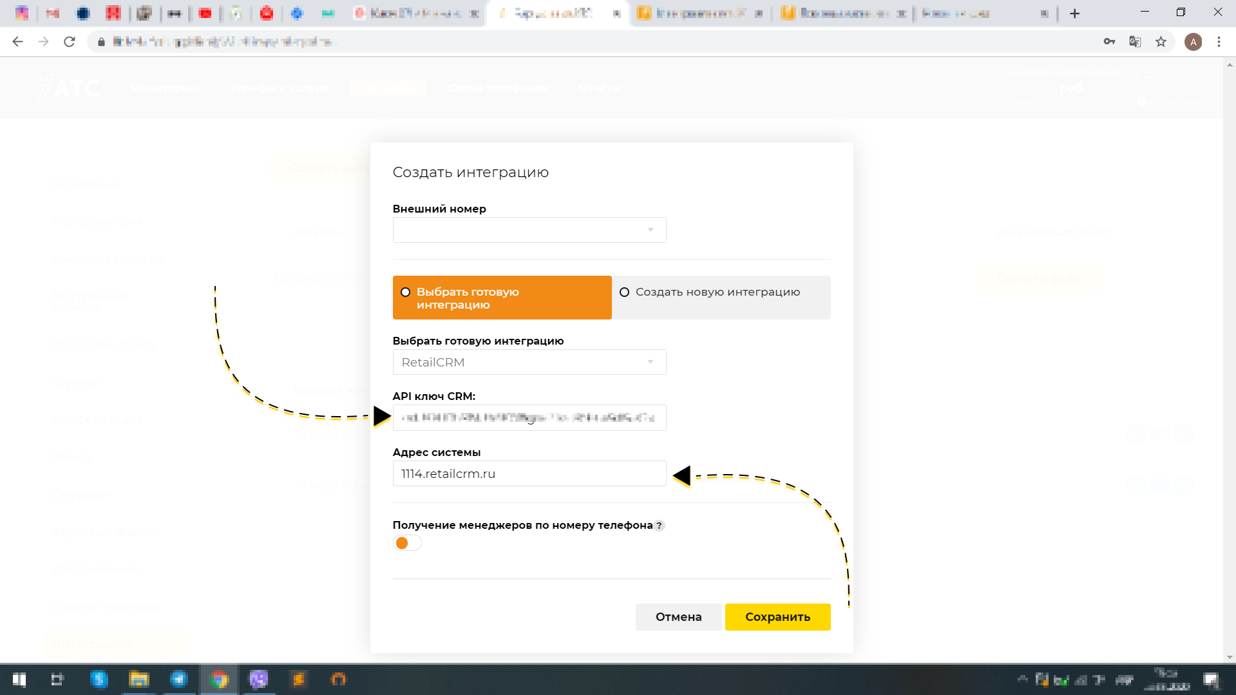Click inside the API ключ CRM field
Screen dimensions: 1236x695
click(528, 417)
